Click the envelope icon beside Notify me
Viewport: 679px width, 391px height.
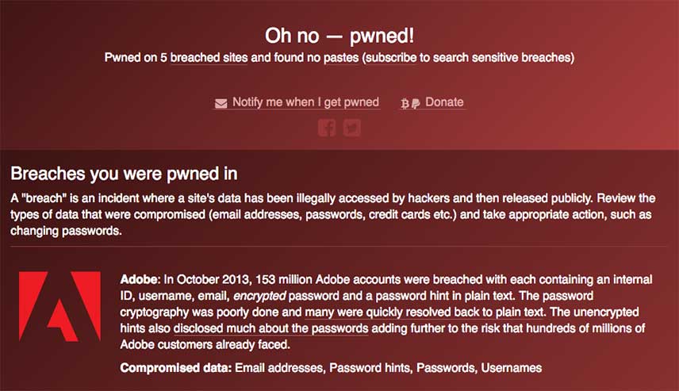[221, 103]
